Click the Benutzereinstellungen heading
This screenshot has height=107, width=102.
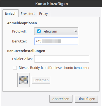(26, 51)
